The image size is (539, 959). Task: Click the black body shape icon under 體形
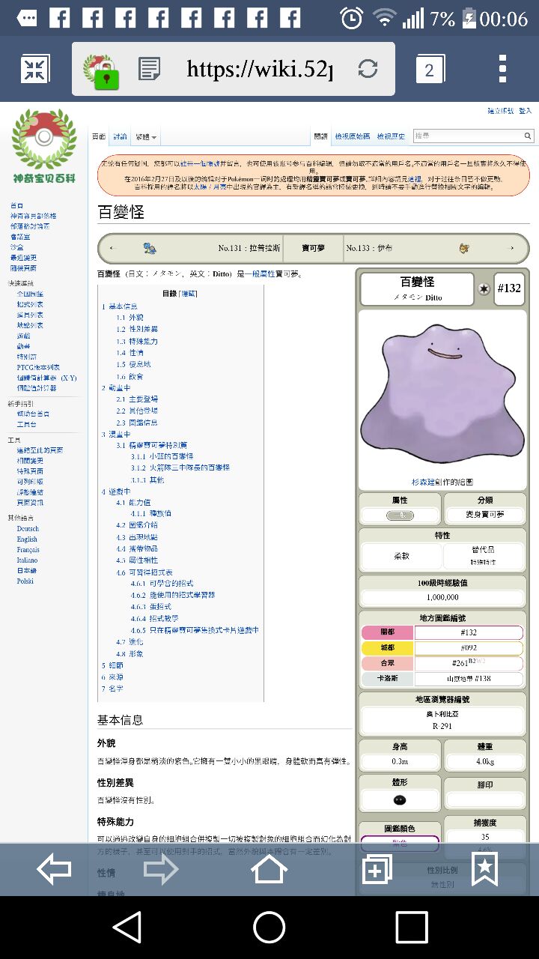pyautogui.click(x=400, y=799)
